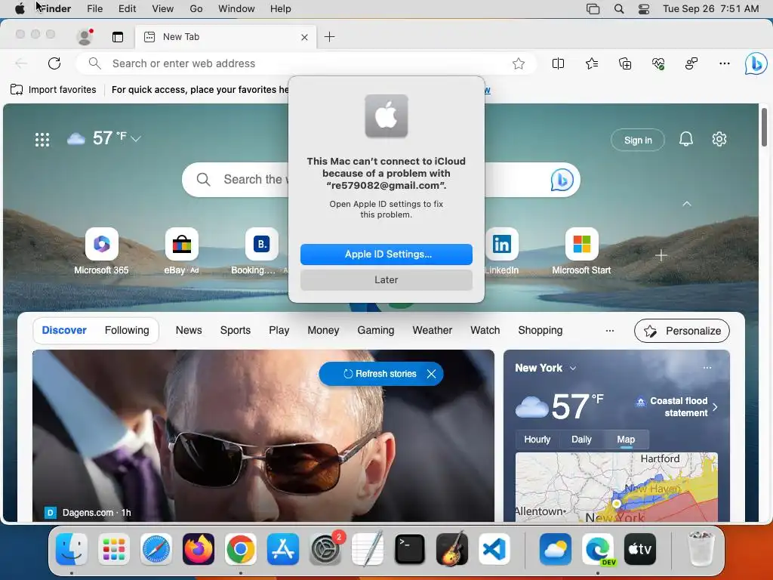Open macOS Control Center icon
Screen dimensions: 773x580
click(x=643, y=9)
